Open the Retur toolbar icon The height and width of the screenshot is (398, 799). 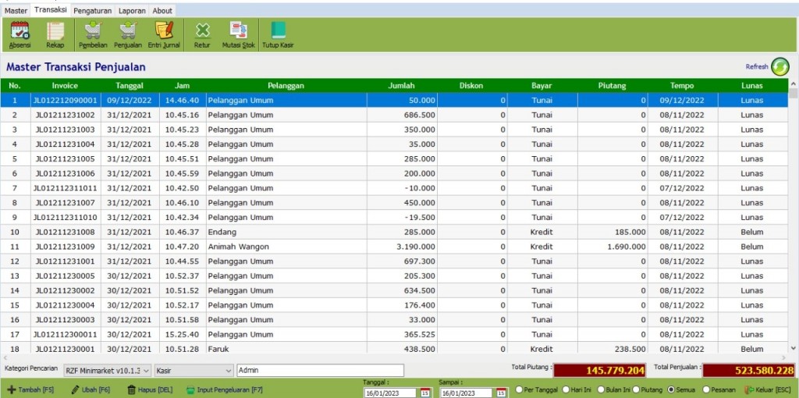pos(202,34)
